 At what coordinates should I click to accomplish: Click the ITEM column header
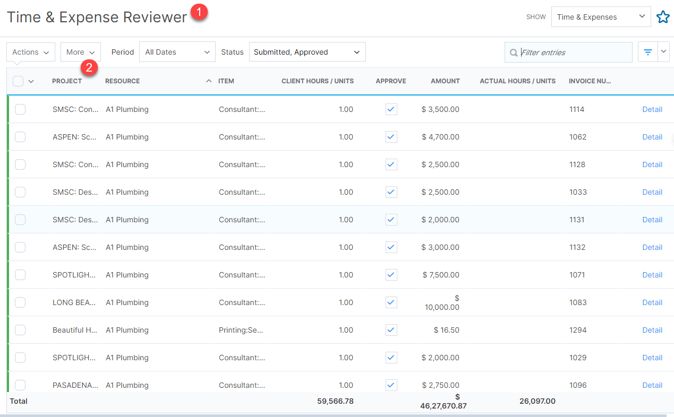pyautogui.click(x=226, y=81)
